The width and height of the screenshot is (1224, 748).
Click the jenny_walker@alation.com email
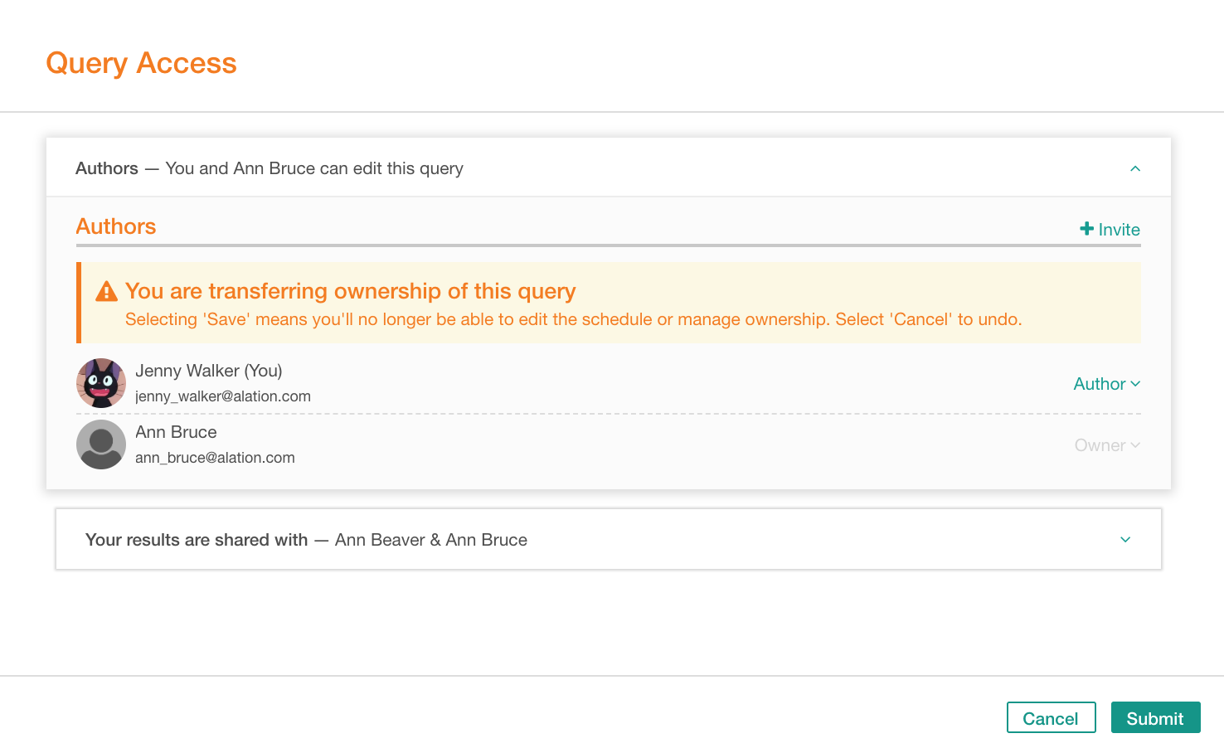point(223,396)
